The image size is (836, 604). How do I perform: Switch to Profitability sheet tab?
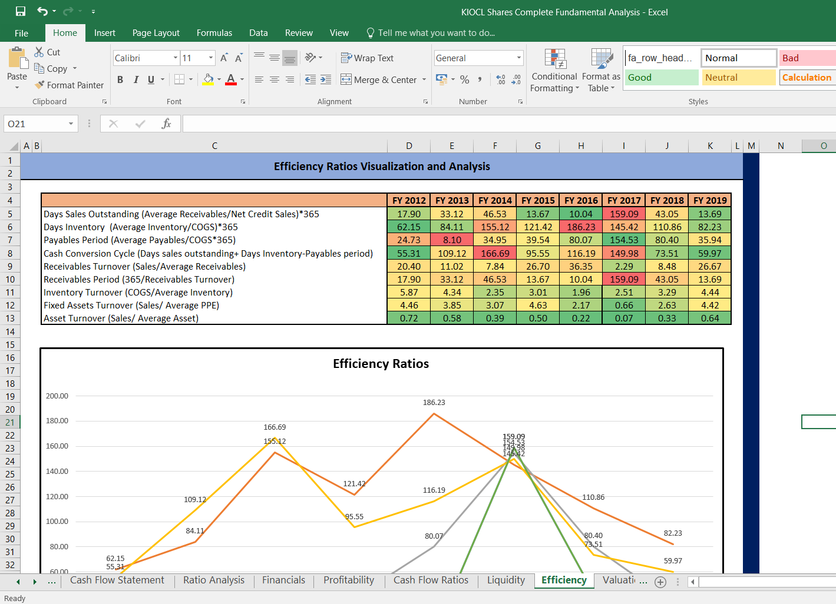click(x=349, y=580)
